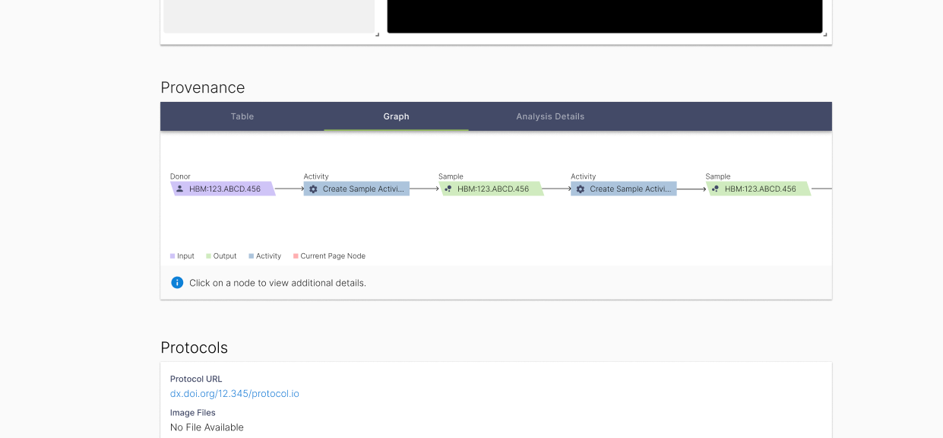943x438 pixels.
Task: Click the Current Page Node legend swatch
Action: coord(295,255)
